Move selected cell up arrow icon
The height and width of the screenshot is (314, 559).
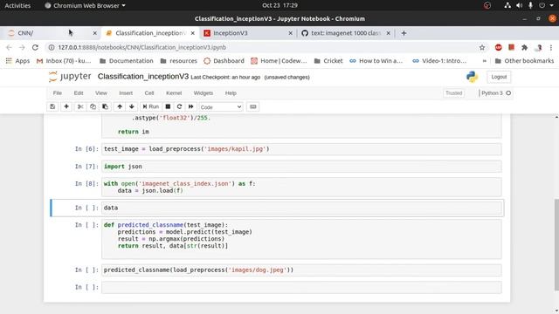click(x=120, y=106)
